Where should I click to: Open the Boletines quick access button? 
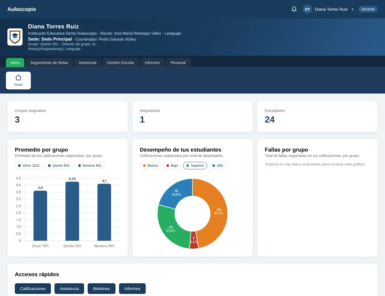tap(102, 289)
